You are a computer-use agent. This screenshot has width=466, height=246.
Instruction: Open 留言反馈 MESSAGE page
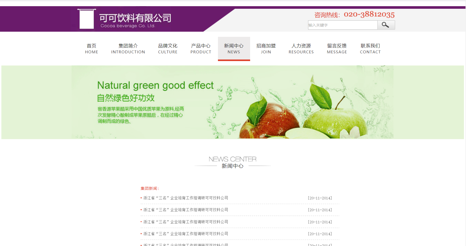point(337,49)
